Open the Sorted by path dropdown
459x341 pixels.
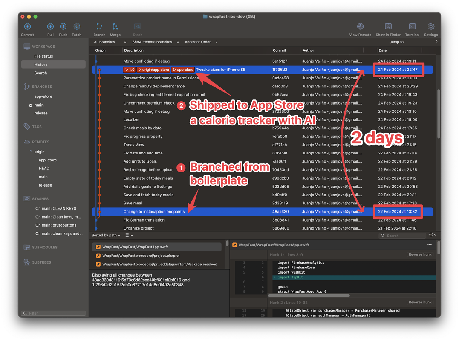tap(106, 235)
